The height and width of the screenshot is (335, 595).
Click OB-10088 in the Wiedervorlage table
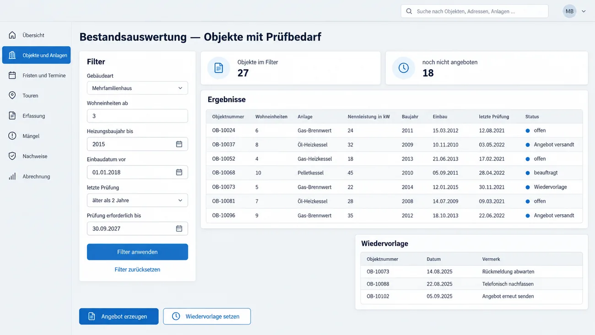(x=378, y=284)
